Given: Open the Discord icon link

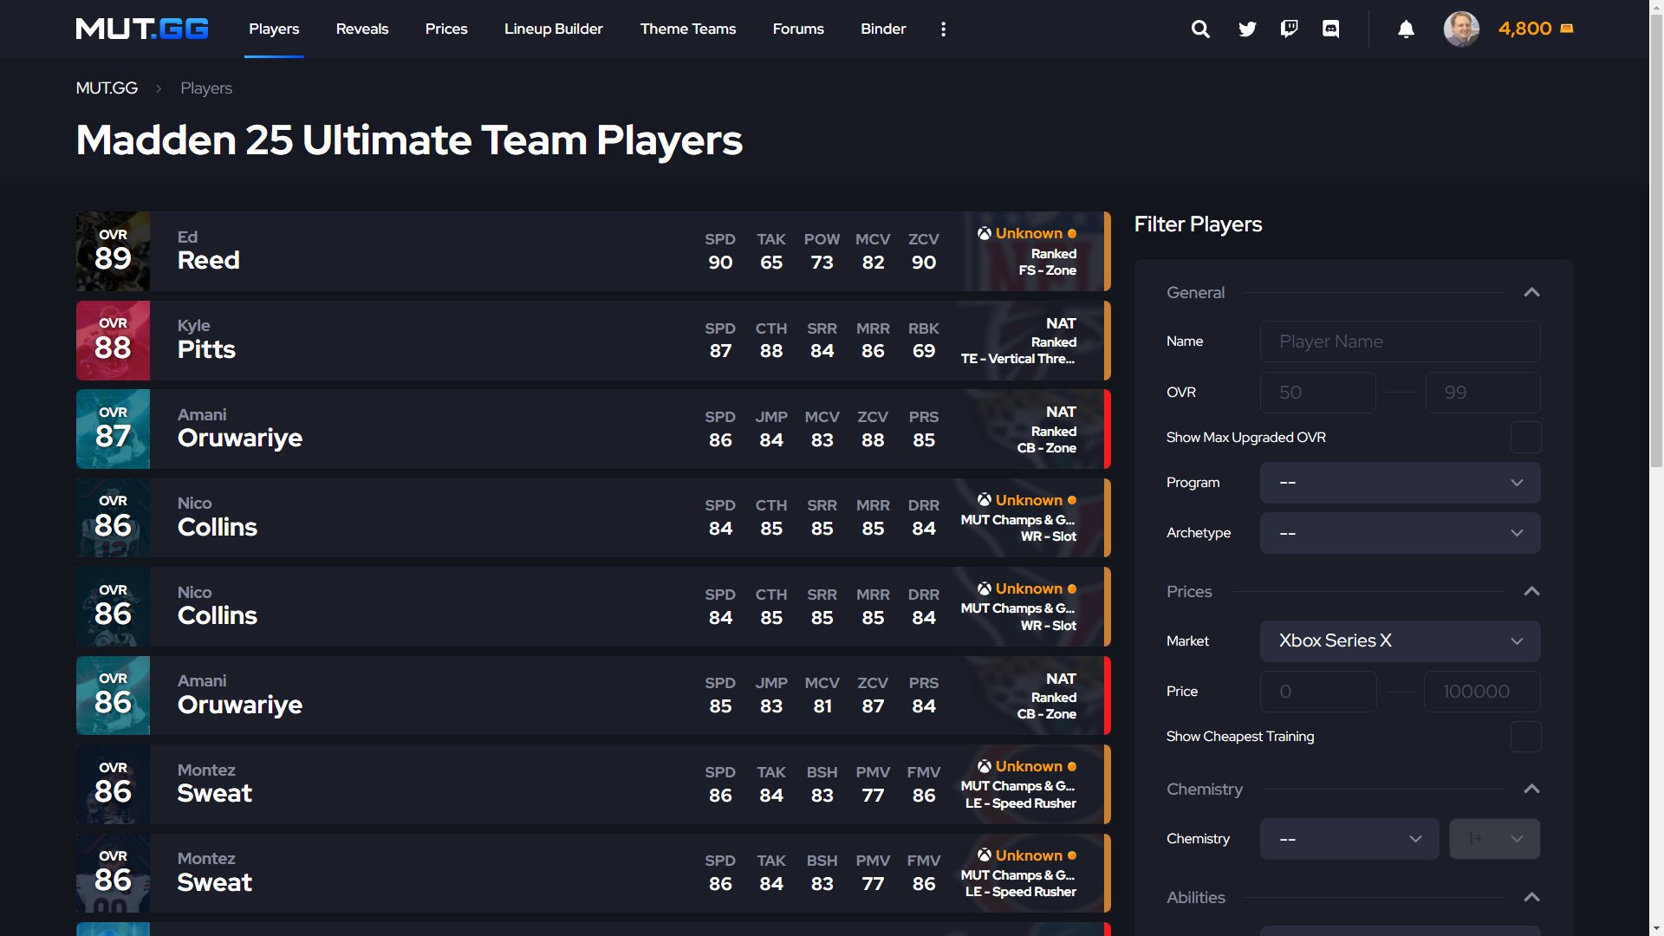Looking at the screenshot, I should point(1331,29).
